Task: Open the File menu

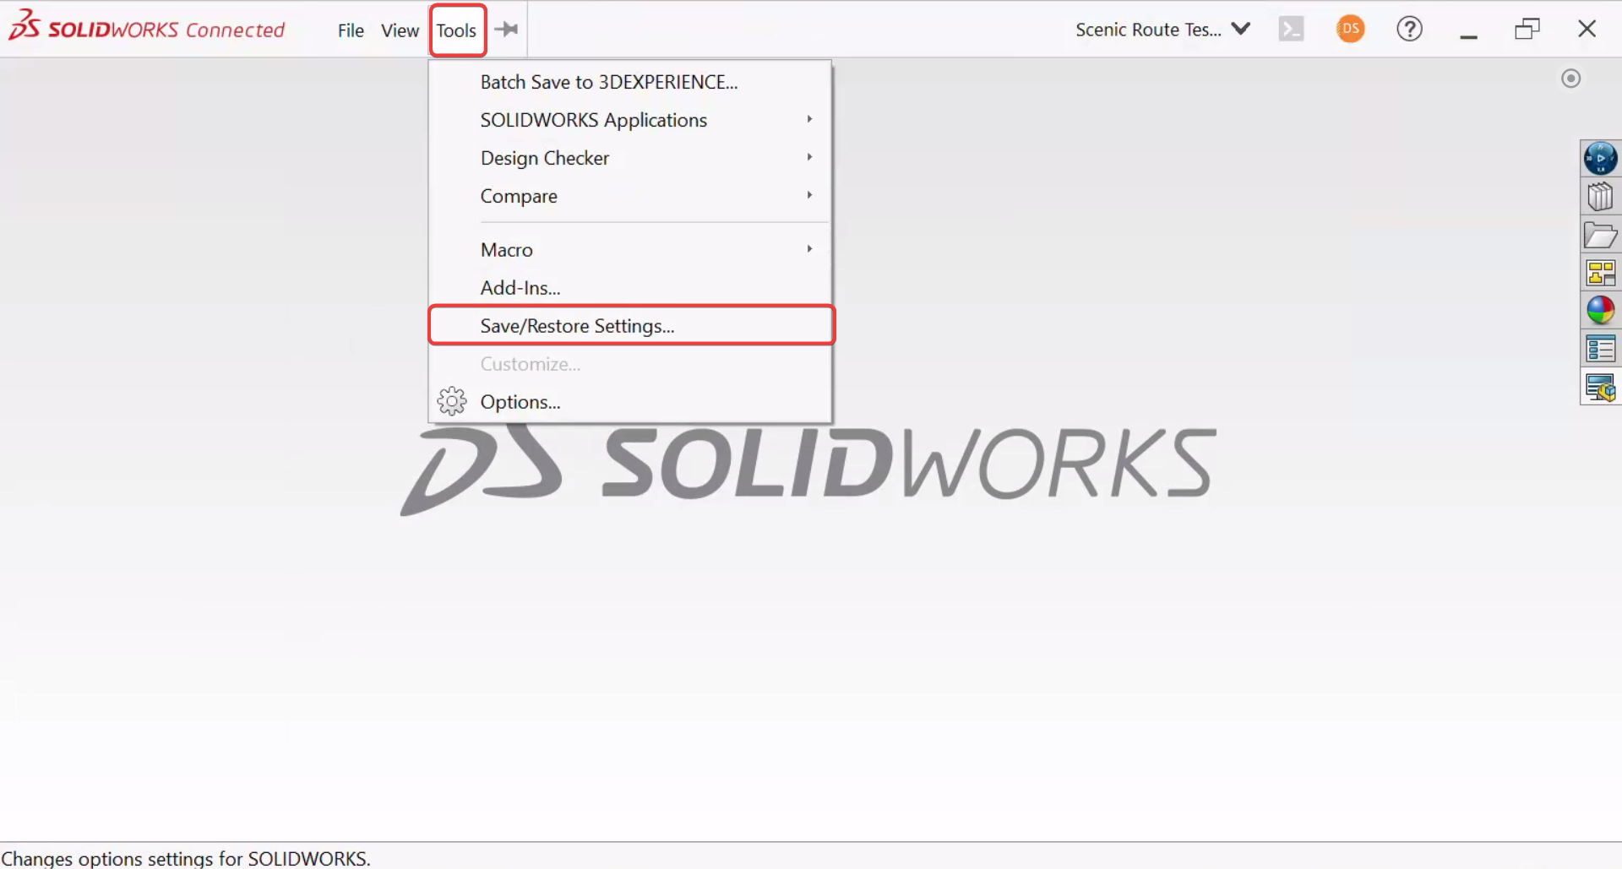Action: 351,30
